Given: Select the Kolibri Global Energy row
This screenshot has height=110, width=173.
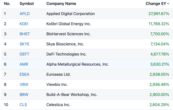Looking at the screenshot, I should point(69,24).
